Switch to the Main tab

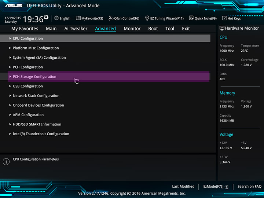point(51,29)
